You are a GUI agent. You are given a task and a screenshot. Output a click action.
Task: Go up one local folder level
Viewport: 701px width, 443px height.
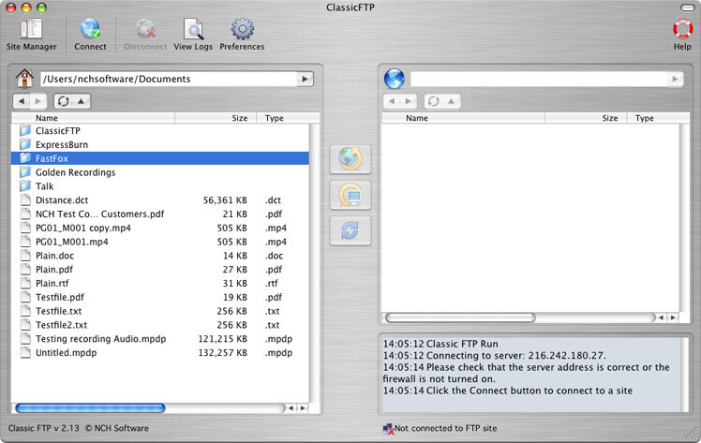tap(82, 100)
